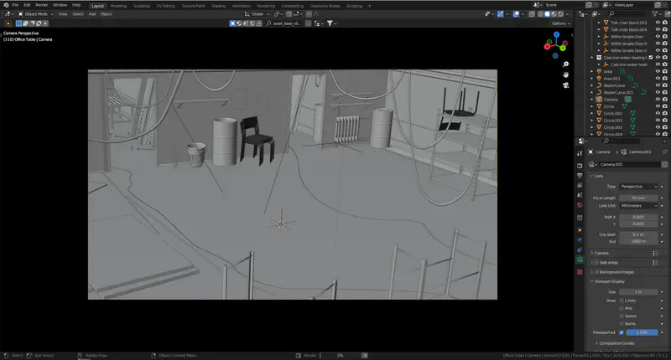
Task: Click the zoom magnifier viewport icon
Action: pyautogui.click(x=565, y=64)
